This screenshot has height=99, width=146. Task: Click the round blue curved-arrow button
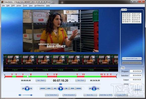[94, 88]
